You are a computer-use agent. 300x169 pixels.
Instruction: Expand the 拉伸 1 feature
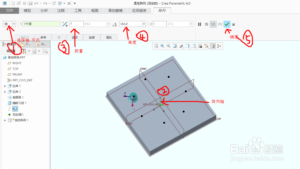pyautogui.click(x=5, y=86)
